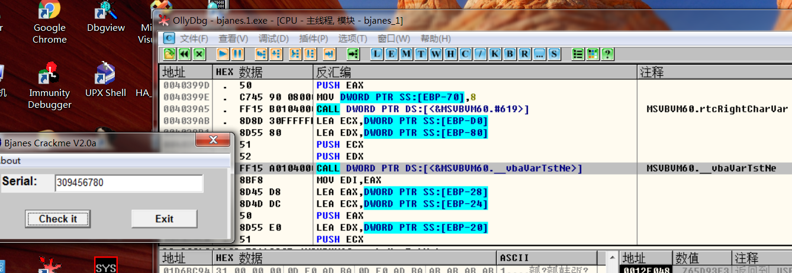The image size is (792, 273).
Task: Click the Serial input field
Action: (128, 183)
